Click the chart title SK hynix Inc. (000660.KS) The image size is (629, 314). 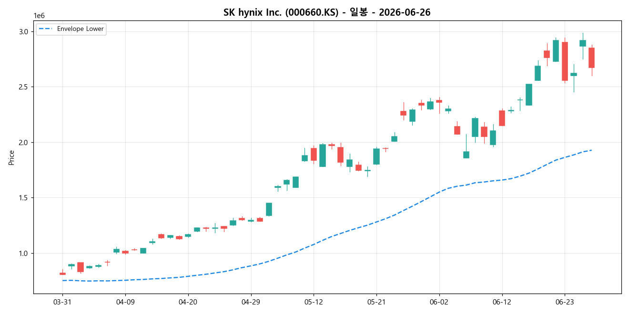[326, 12]
